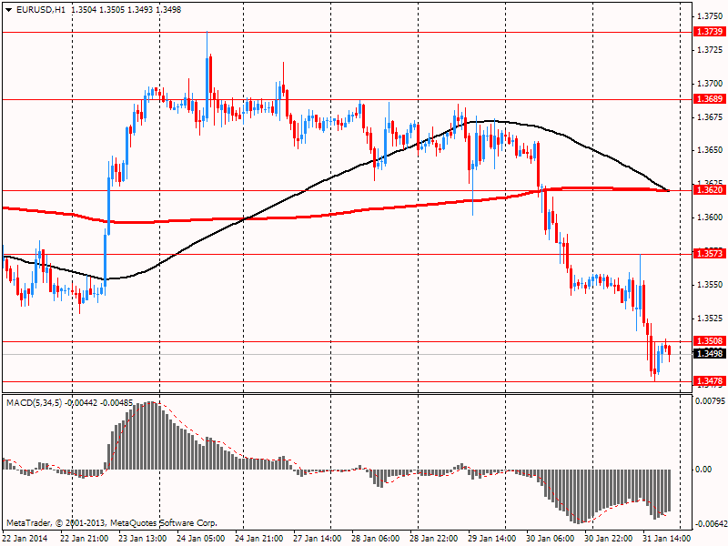Click the 27 Jan 14:00 time axis label

coord(318,539)
